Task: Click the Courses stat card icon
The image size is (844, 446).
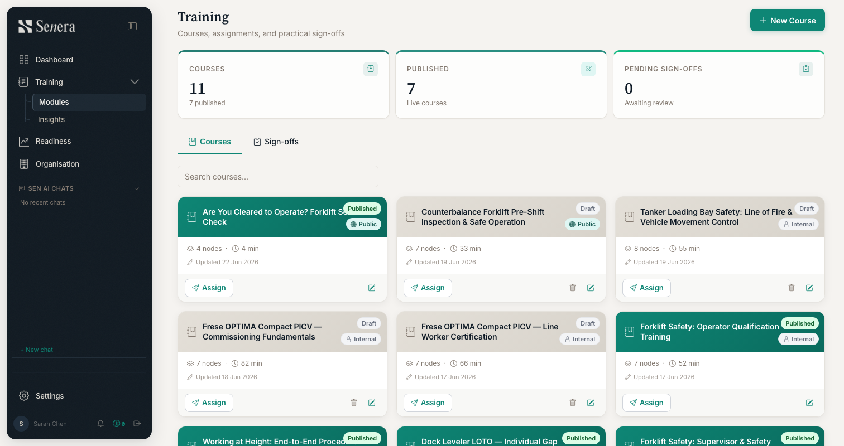Action: (370, 69)
